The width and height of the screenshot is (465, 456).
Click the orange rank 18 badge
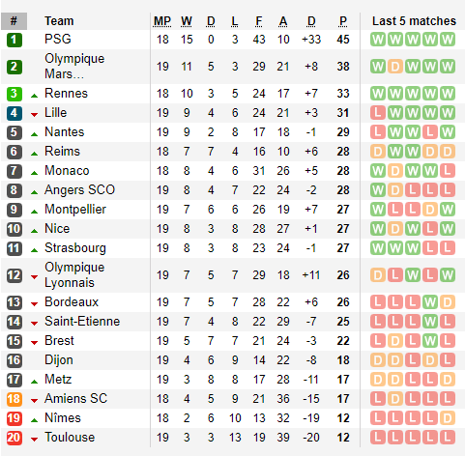15,399
